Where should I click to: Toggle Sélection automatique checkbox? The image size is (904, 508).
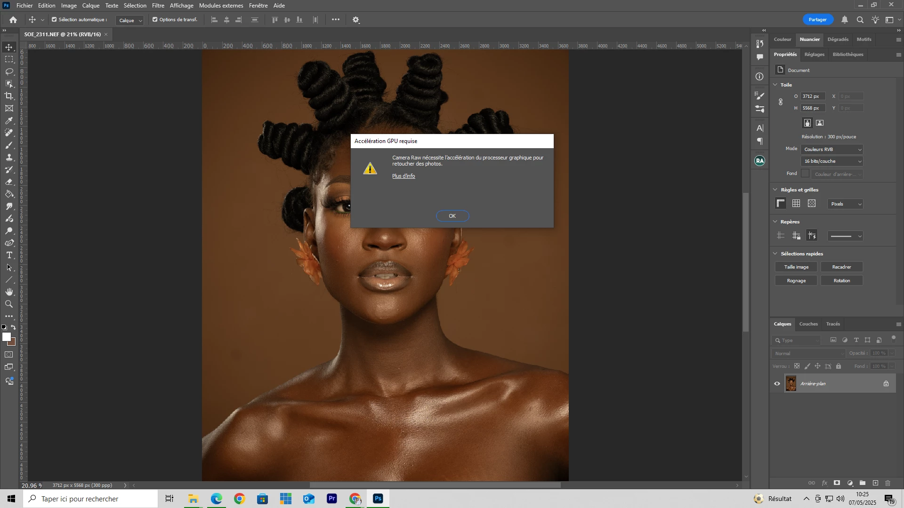point(54,20)
